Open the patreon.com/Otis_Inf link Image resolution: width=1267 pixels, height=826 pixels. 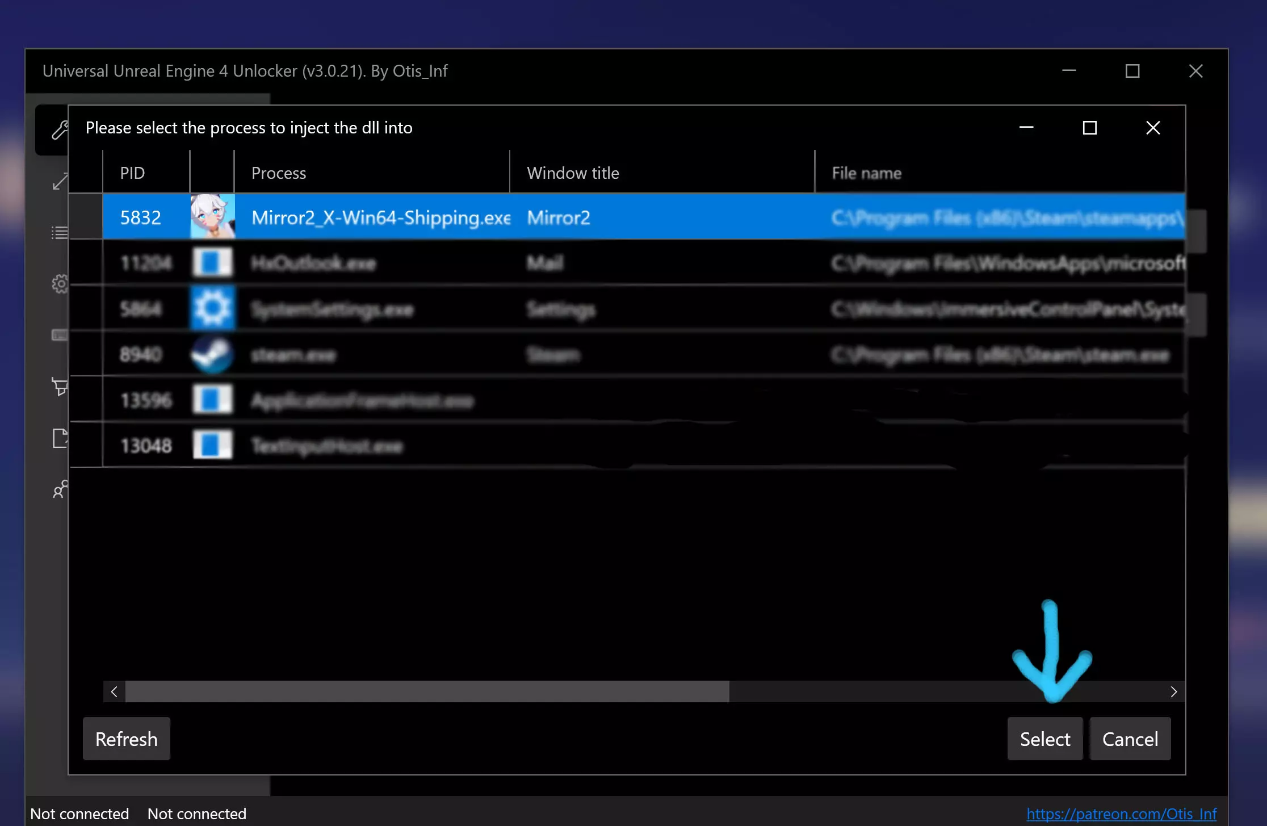(x=1121, y=814)
